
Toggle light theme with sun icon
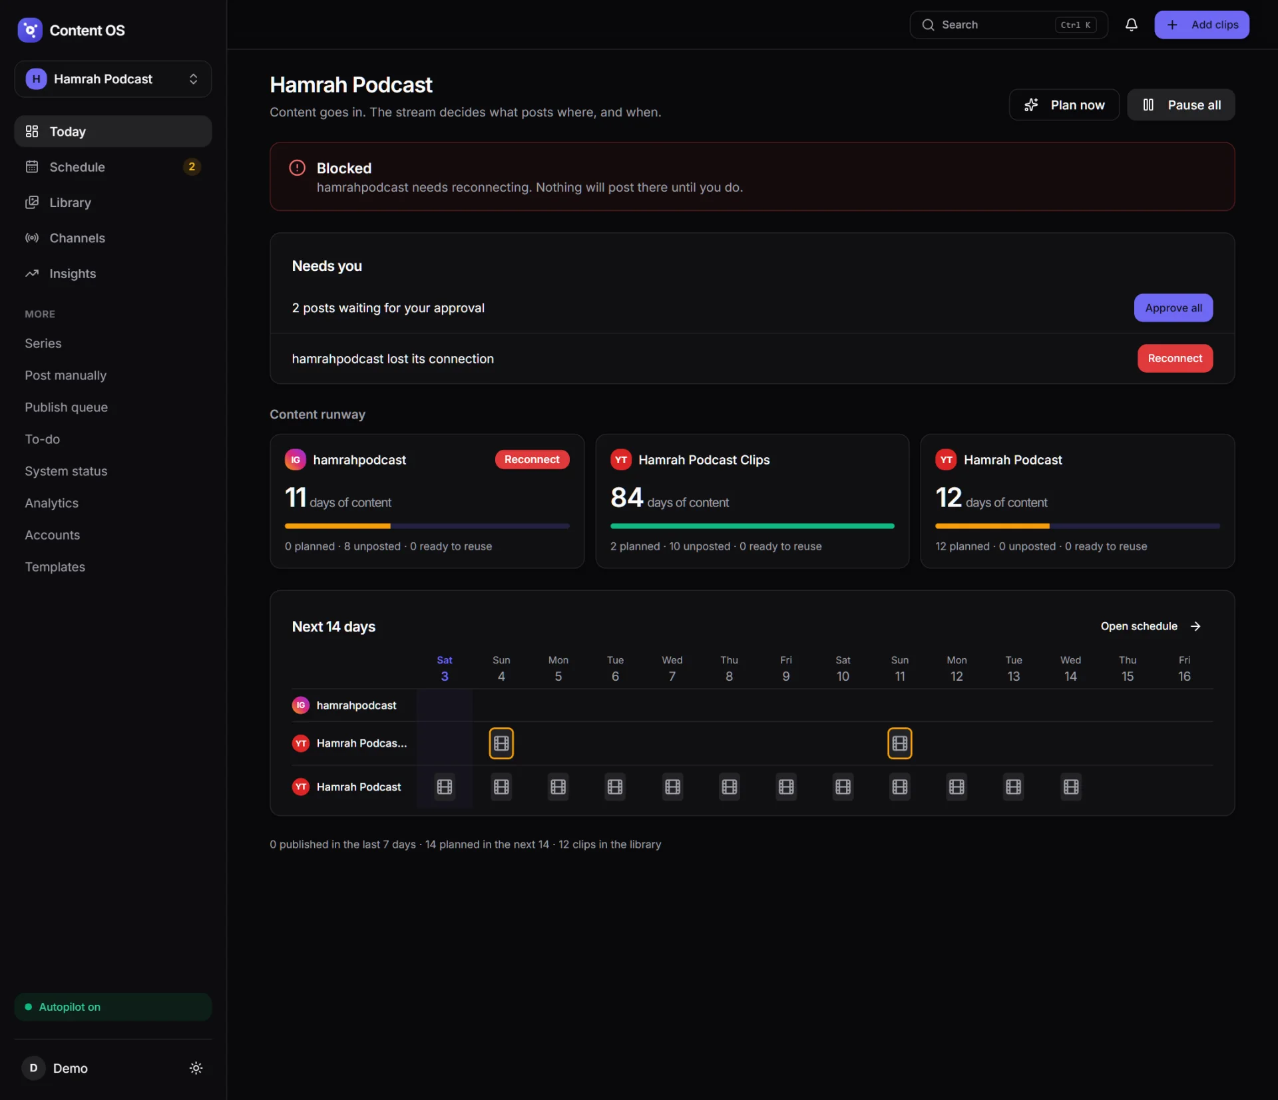click(x=196, y=1067)
